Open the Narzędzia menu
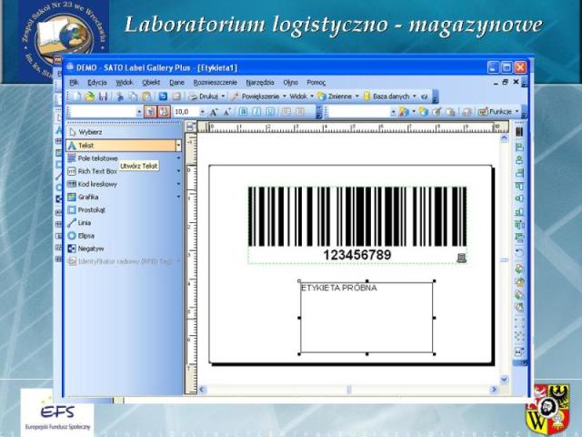The image size is (582, 437). click(x=260, y=83)
